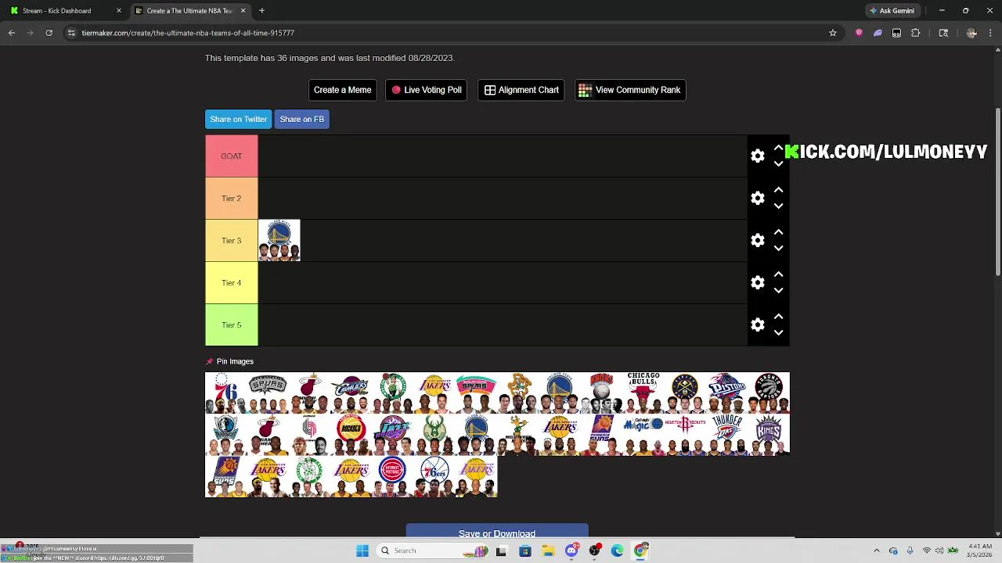
Task: Click Share on Twitter
Action: [x=238, y=119]
